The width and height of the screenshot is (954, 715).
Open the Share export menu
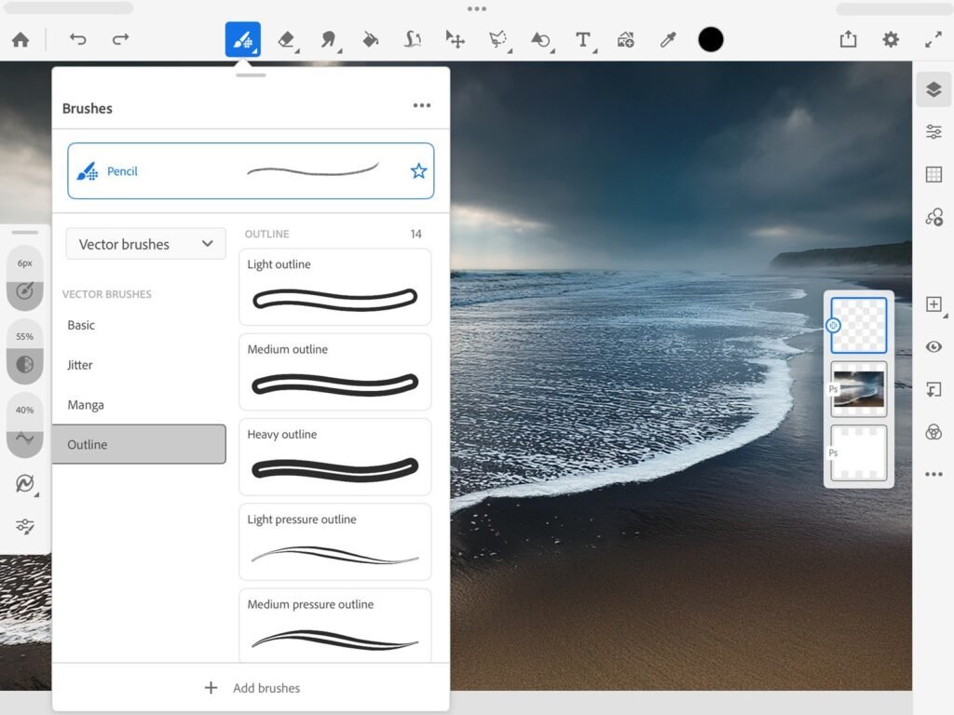pos(848,40)
